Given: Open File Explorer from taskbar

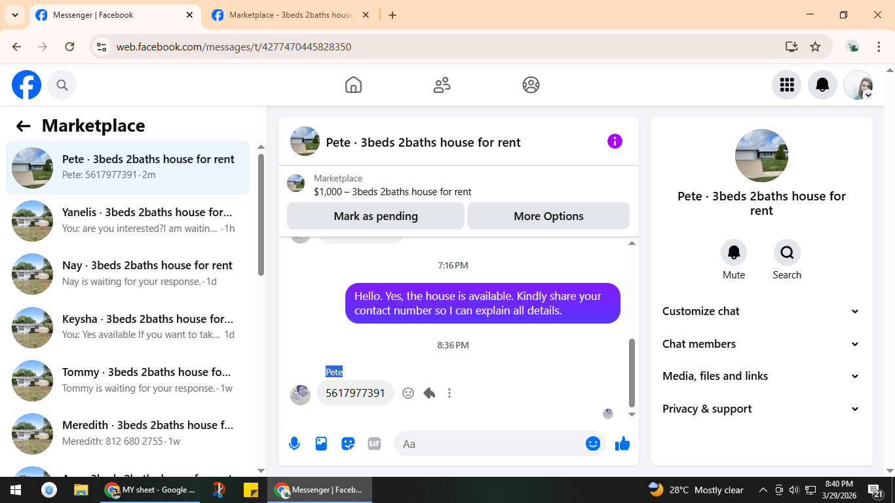Looking at the screenshot, I should tap(81, 490).
